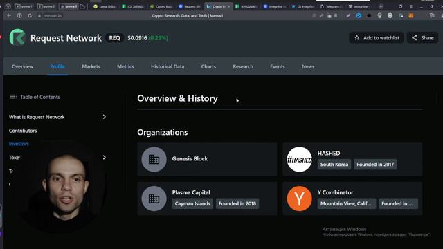This screenshot has height=249, width=443.
Task: Click the Share button
Action: pos(423,37)
